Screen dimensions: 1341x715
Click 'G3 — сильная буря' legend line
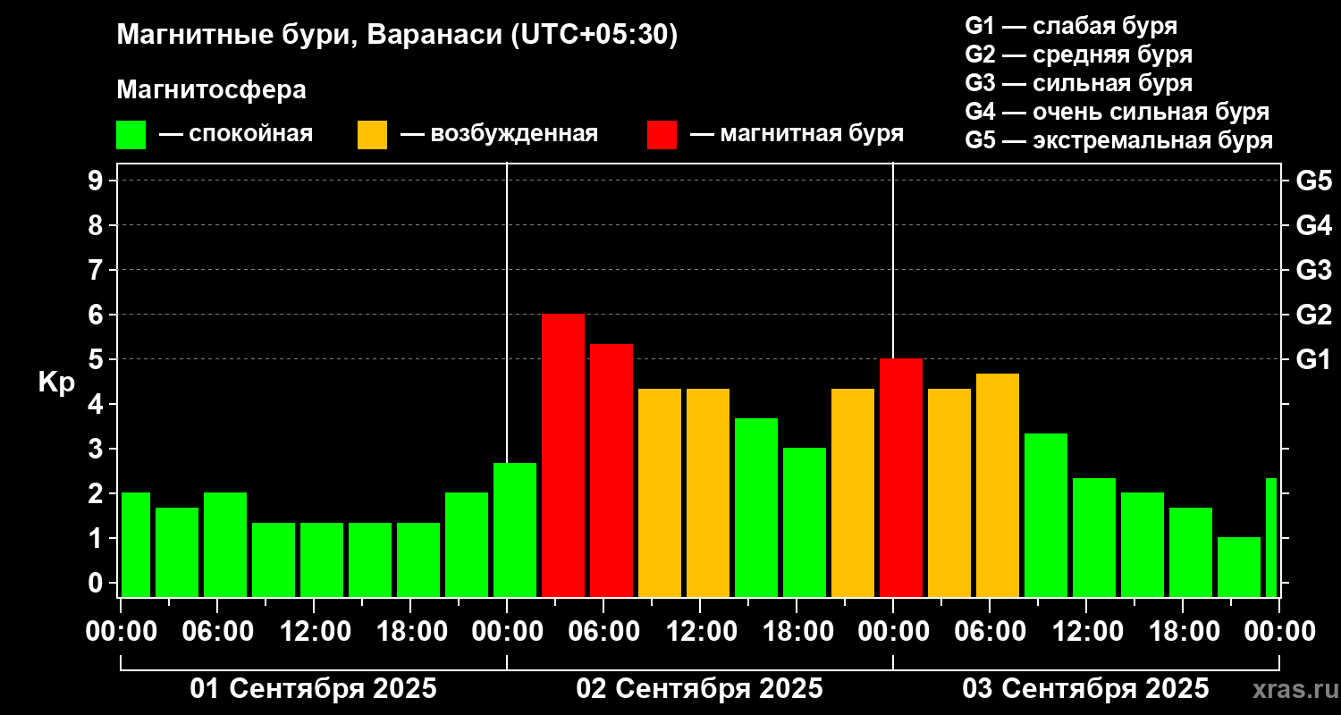1078,83
